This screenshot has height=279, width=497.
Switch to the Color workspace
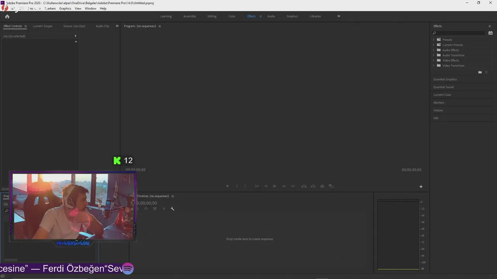[232, 16]
